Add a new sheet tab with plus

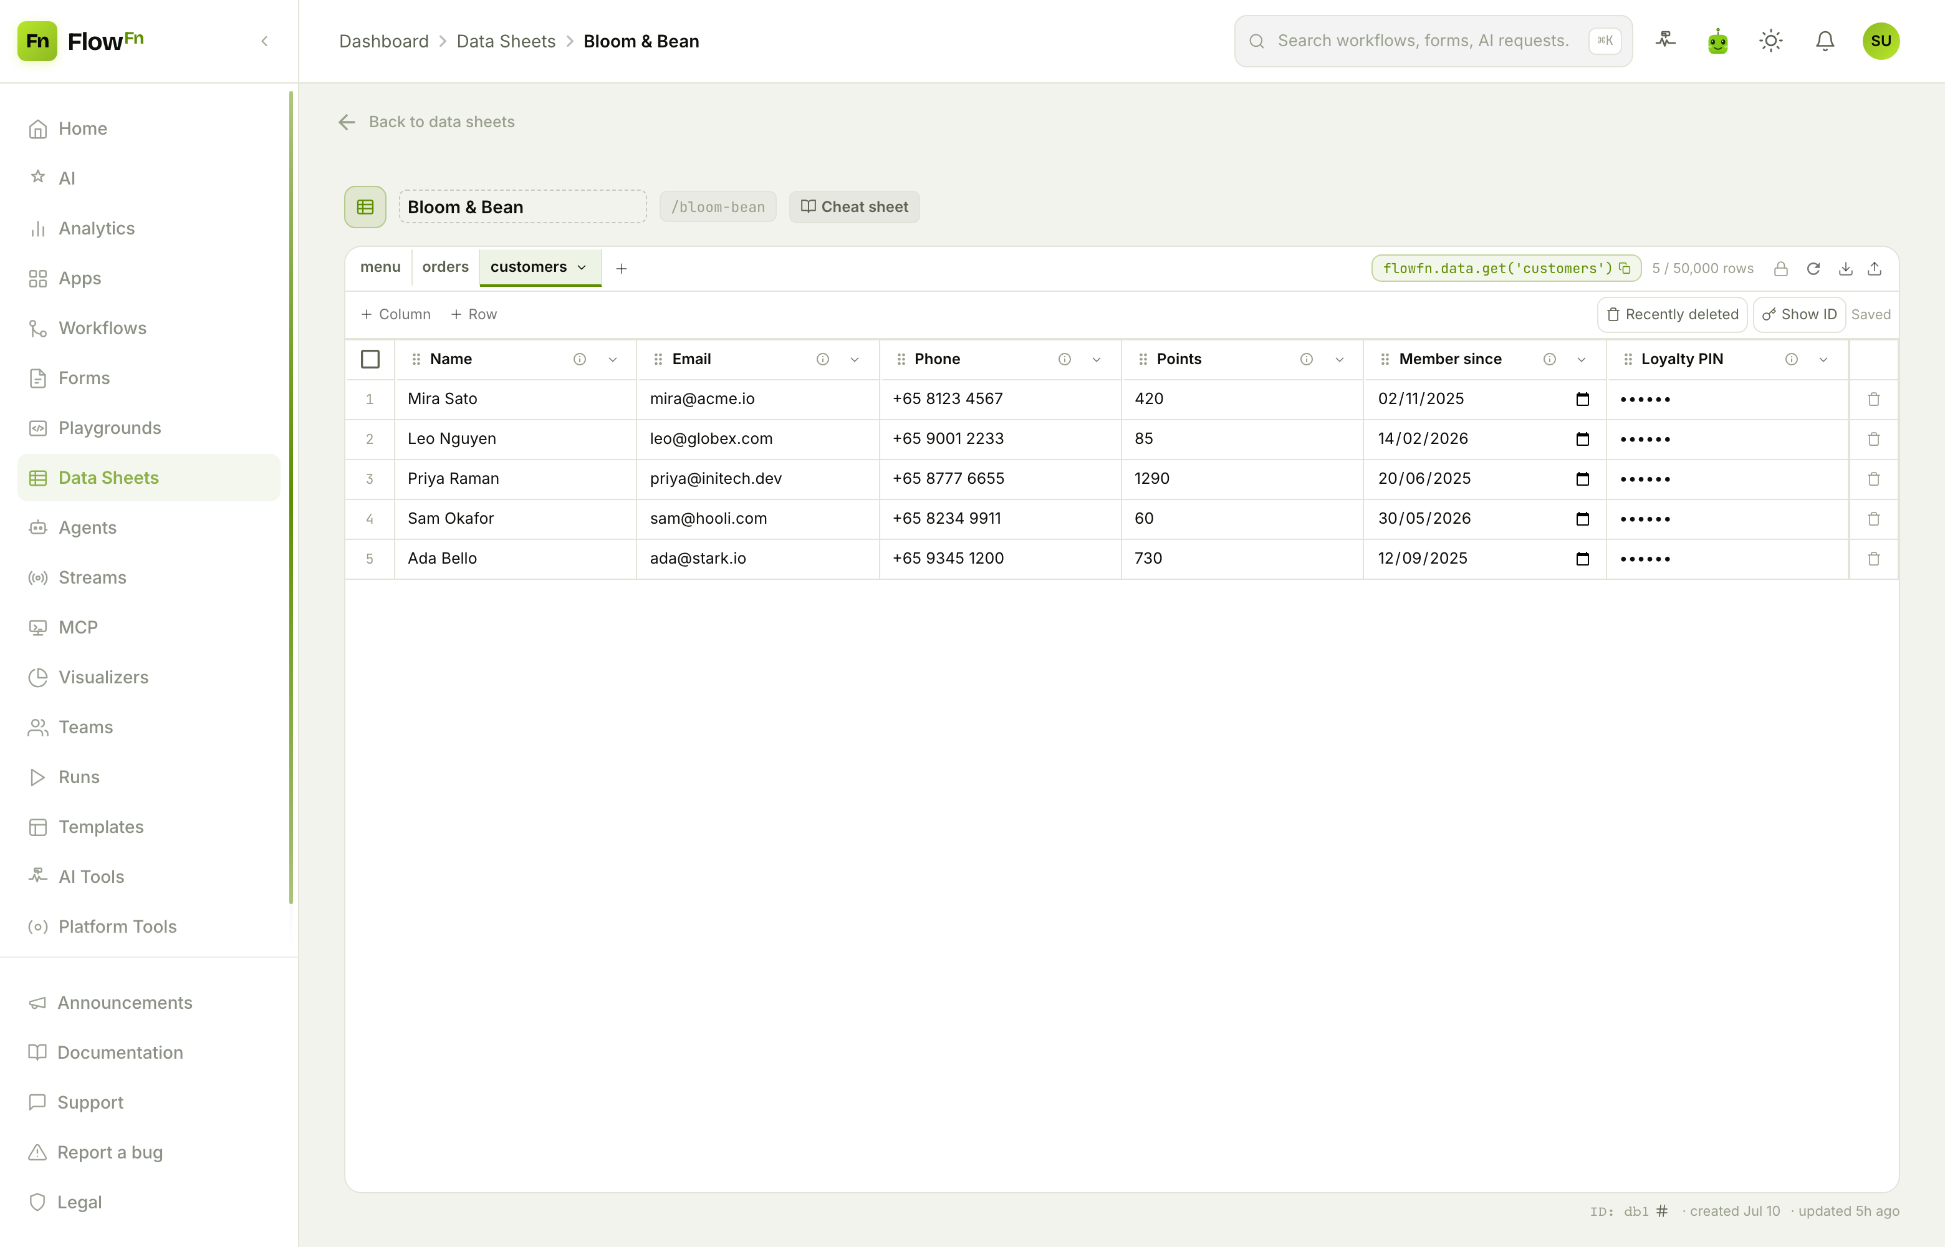click(x=621, y=269)
